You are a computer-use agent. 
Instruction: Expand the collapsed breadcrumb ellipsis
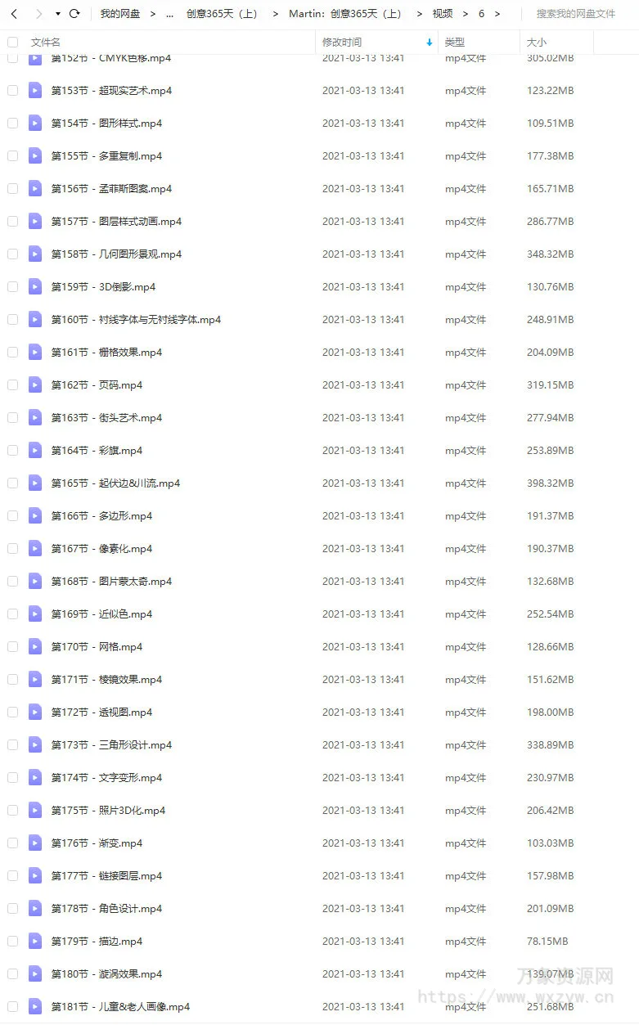tap(169, 14)
